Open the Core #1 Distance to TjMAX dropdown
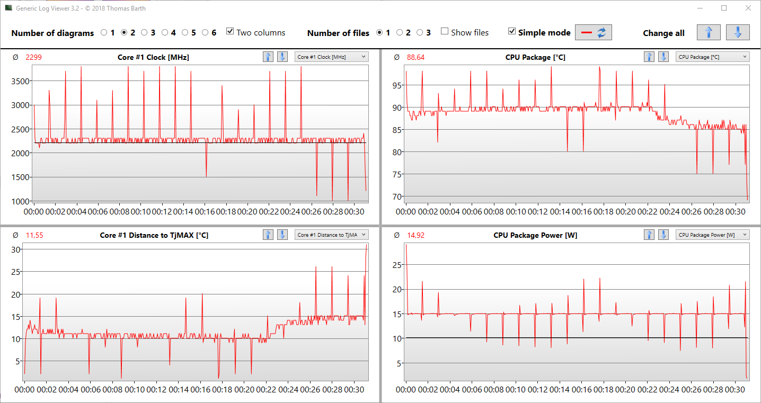This screenshot has height=403, width=761. coord(331,235)
